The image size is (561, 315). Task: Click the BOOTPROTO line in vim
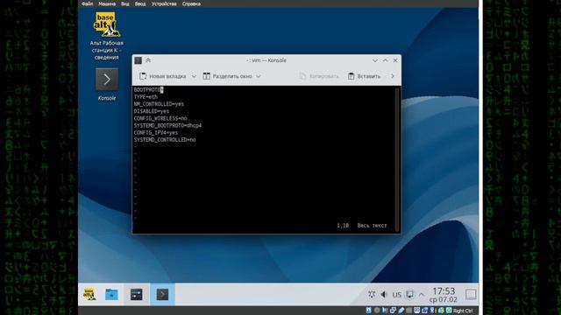[x=148, y=90]
